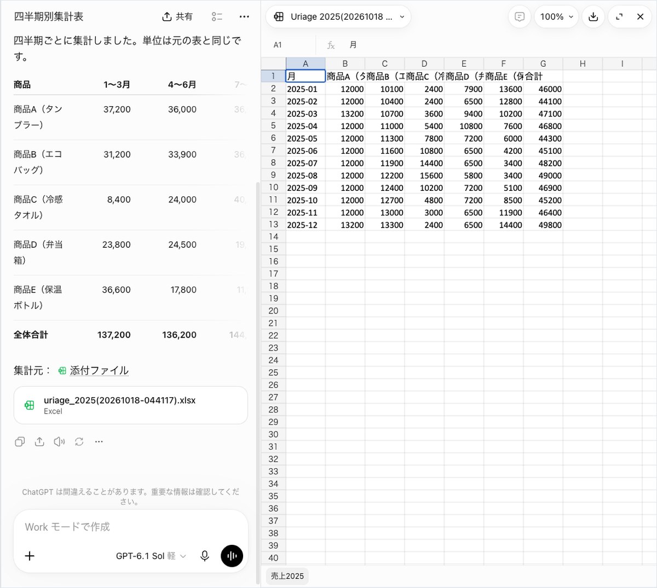Screen dimensions: 657x588
Task: Select column B header
Action: pyautogui.click(x=345, y=63)
